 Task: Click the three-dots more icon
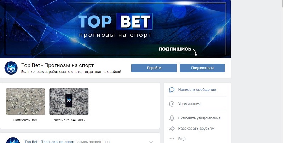pos(172,139)
